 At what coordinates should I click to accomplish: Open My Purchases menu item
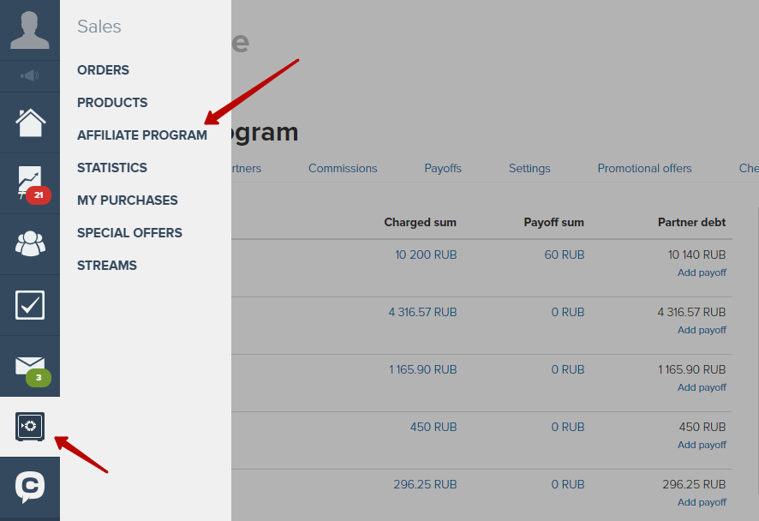point(128,200)
